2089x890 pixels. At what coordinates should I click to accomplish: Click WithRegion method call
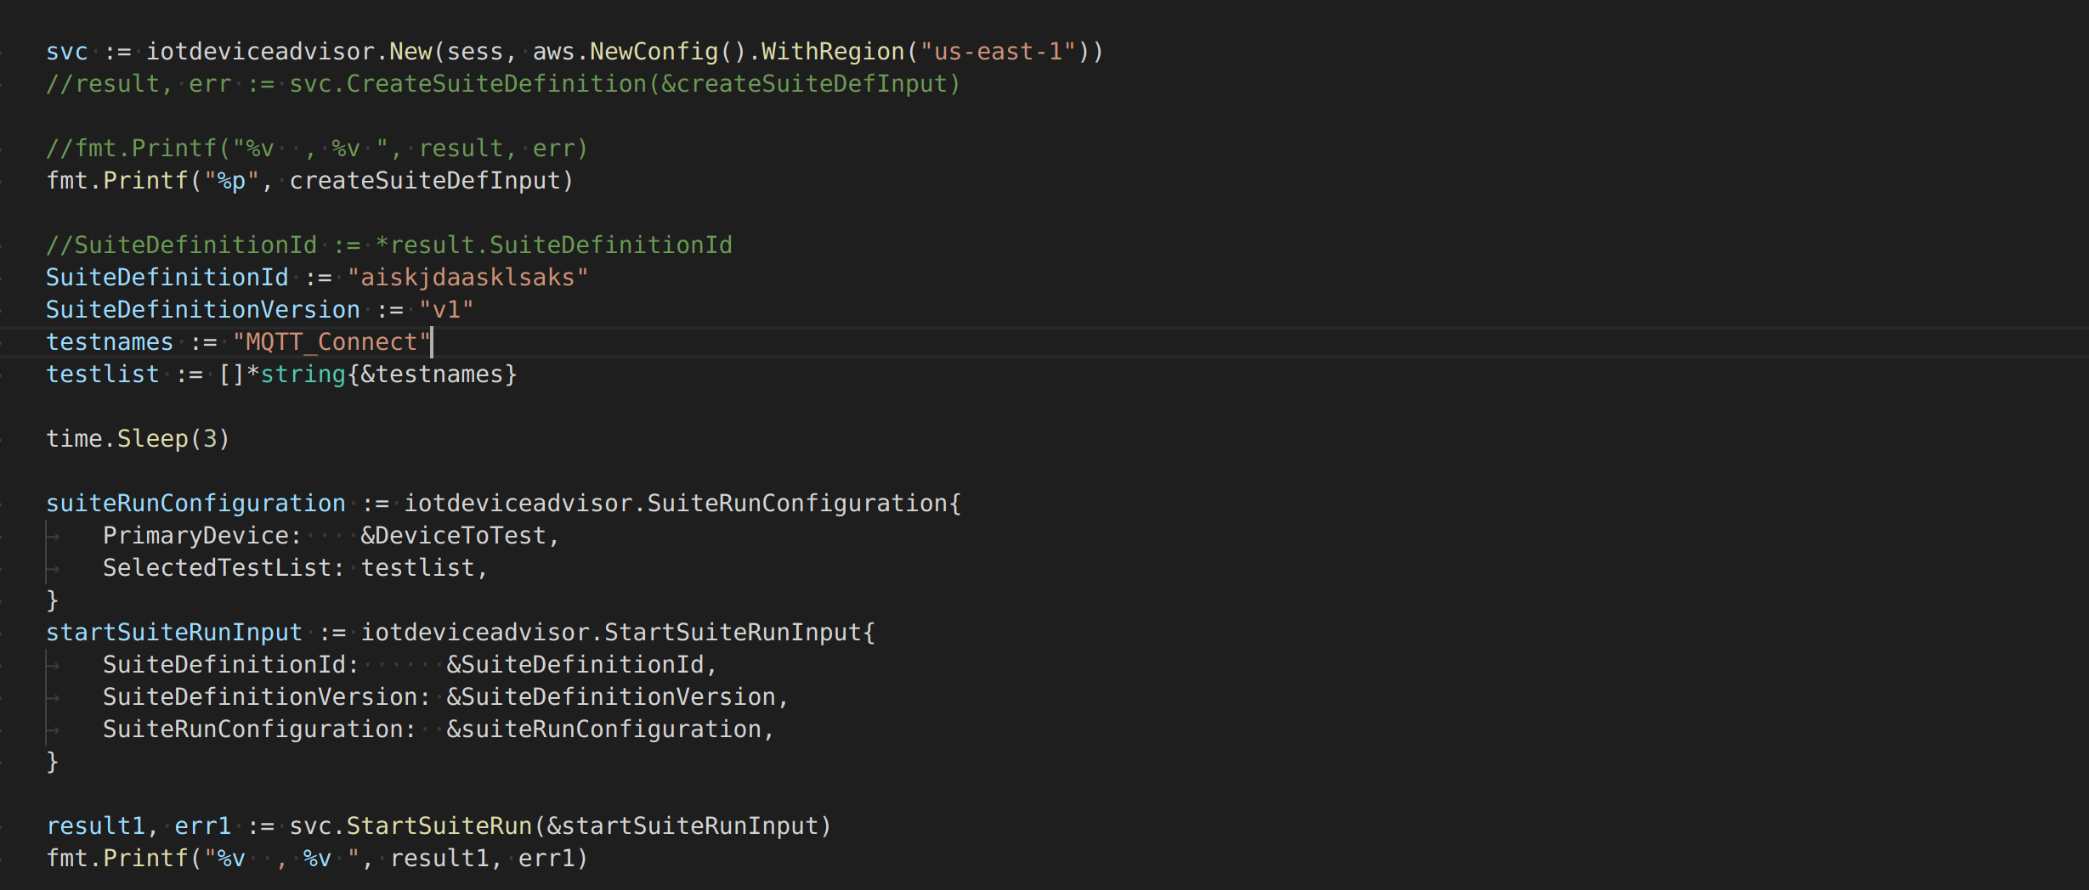click(x=833, y=52)
